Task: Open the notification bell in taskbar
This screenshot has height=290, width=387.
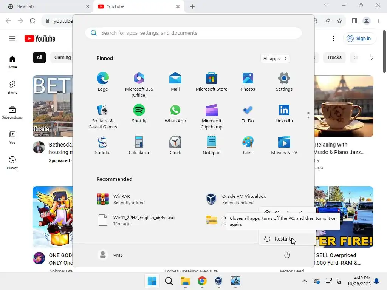Action: tap(377, 281)
